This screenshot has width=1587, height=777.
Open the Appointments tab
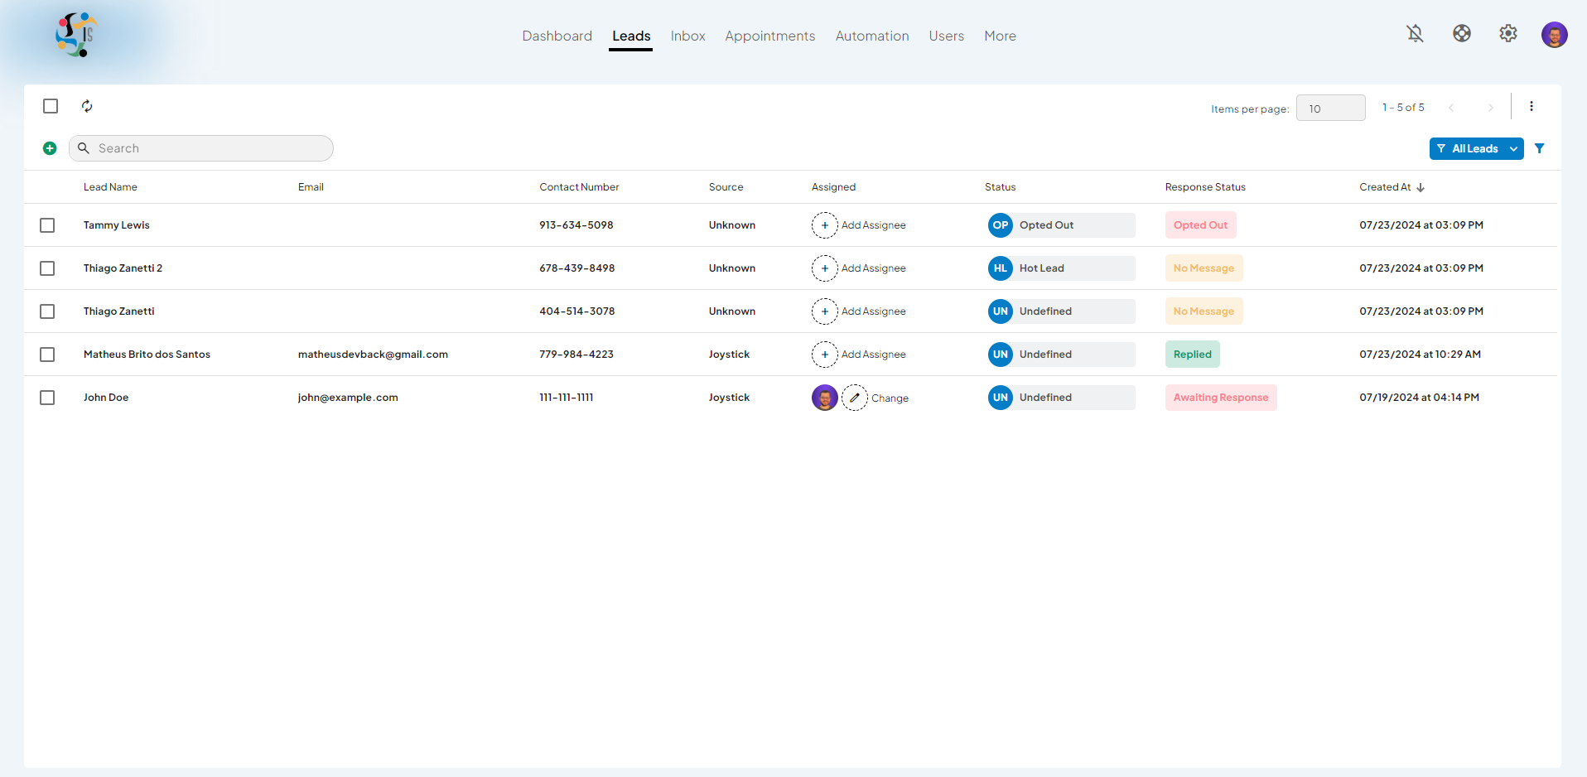pyautogui.click(x=769, y=36)
